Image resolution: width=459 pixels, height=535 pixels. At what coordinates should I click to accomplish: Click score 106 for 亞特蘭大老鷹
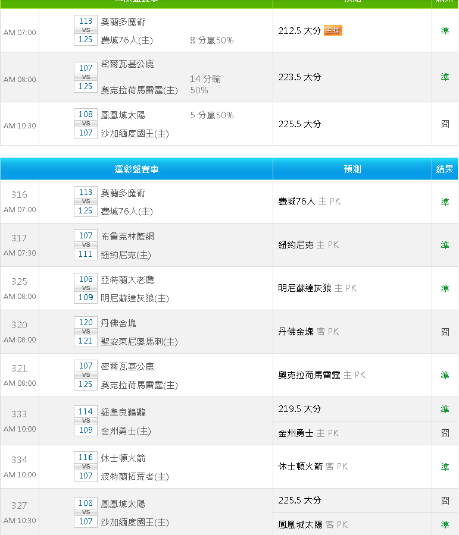click(x=86, y=279)
